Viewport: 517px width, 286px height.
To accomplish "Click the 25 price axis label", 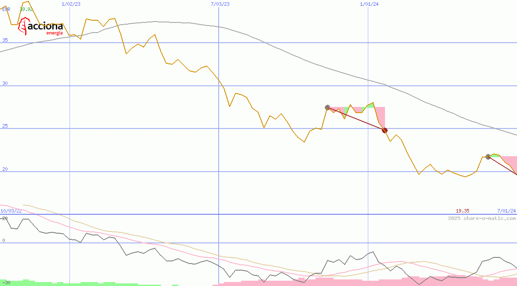I will [x=5, y=126].
